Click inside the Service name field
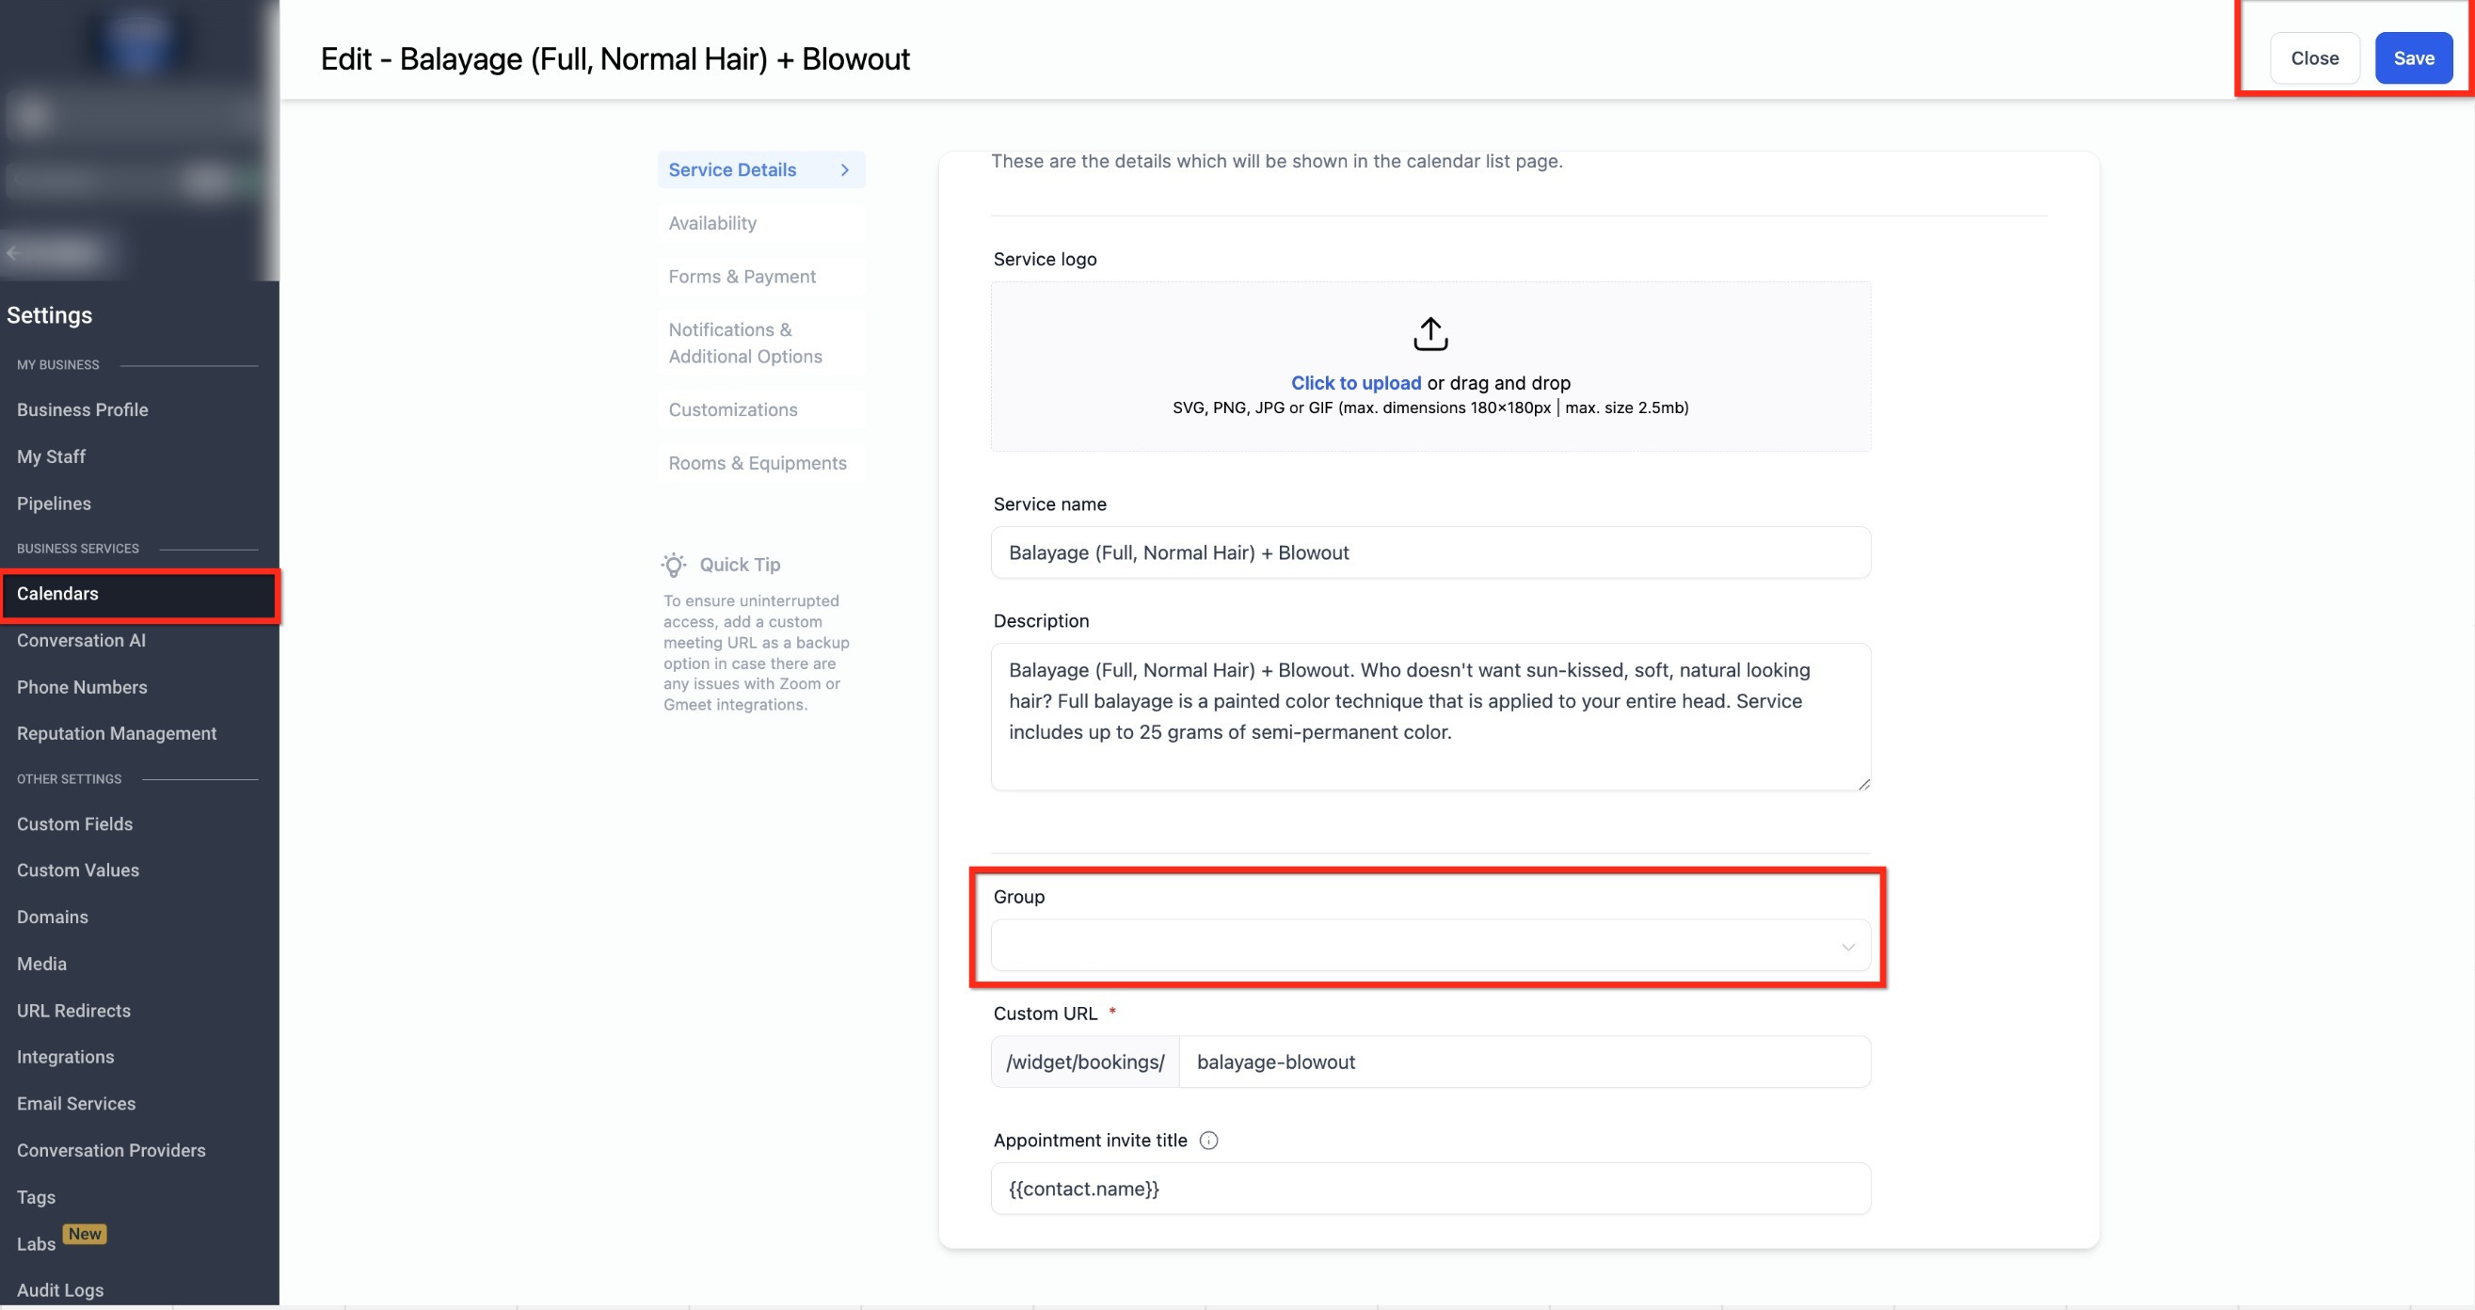Image resolution: width=2475 pixels, height=1310 pixels. click(1429, 552)
